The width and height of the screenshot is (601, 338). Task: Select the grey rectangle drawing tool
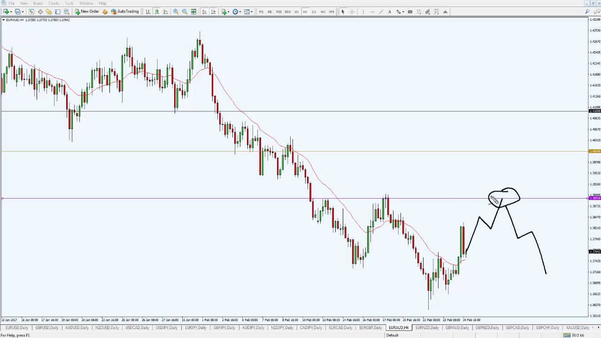(x=410, y=12)
